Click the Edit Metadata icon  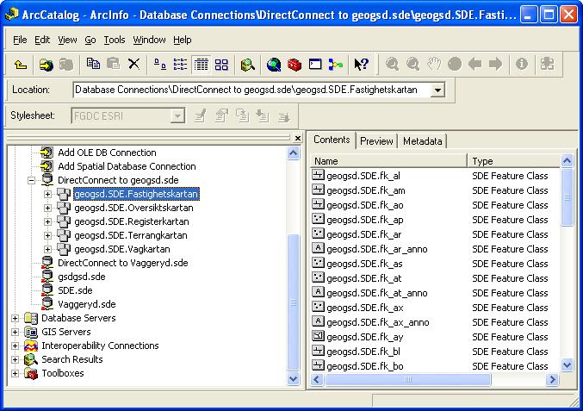[x=201, y=115]
